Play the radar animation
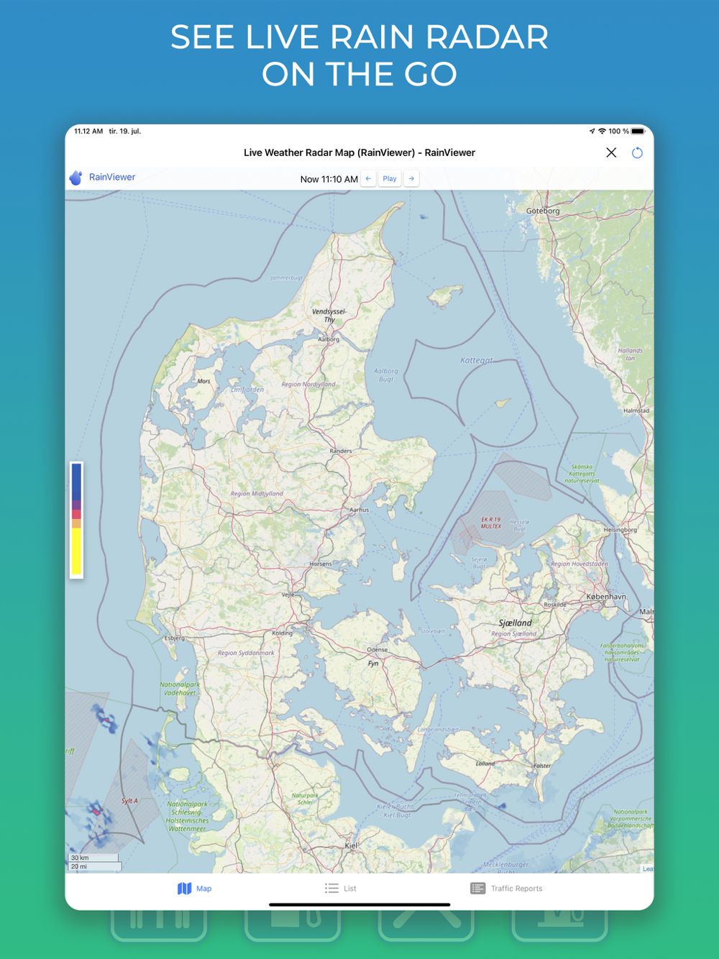 (x=390, y=178)
